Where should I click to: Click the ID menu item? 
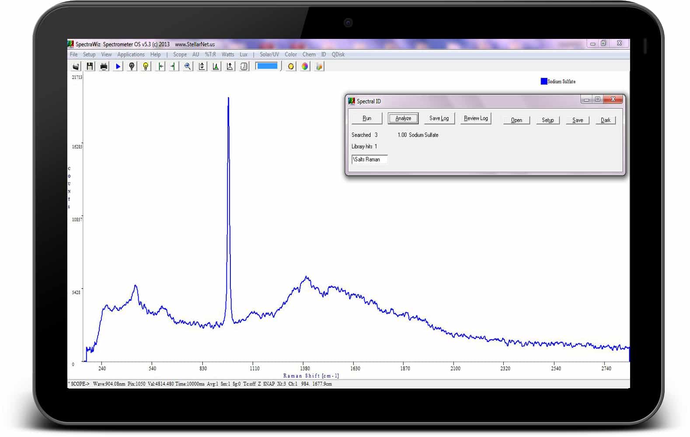click(x=324, y=55)
